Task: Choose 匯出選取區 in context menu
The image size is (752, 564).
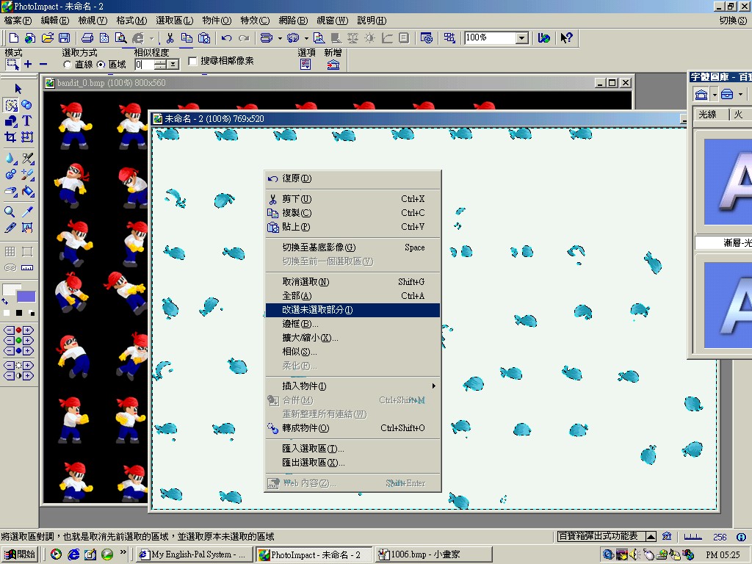Action: click(x=353, y=463)
